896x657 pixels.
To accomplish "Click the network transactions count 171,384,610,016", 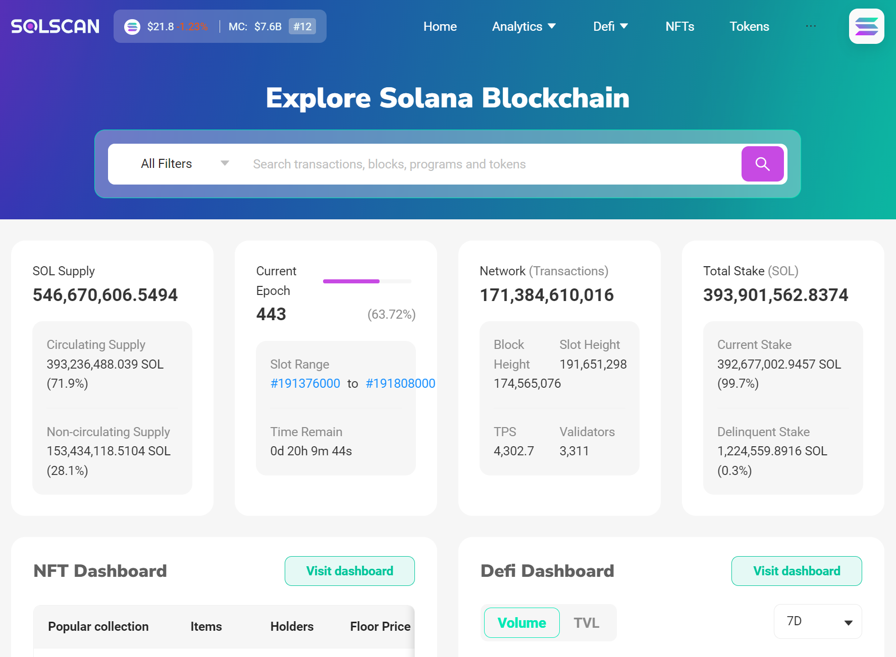I will [x=547, y=295].
